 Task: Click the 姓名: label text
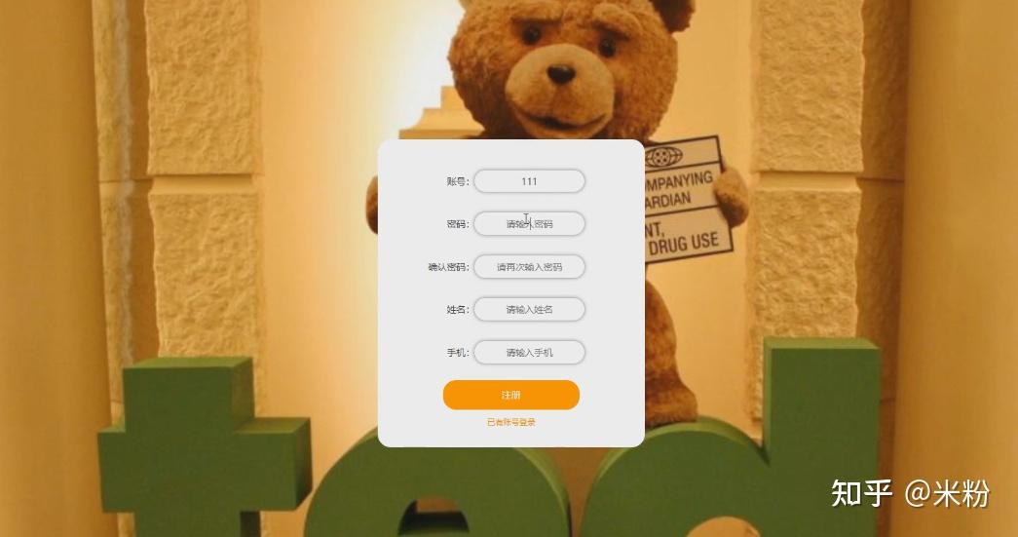pyautogui.click(x=458, y=310)
